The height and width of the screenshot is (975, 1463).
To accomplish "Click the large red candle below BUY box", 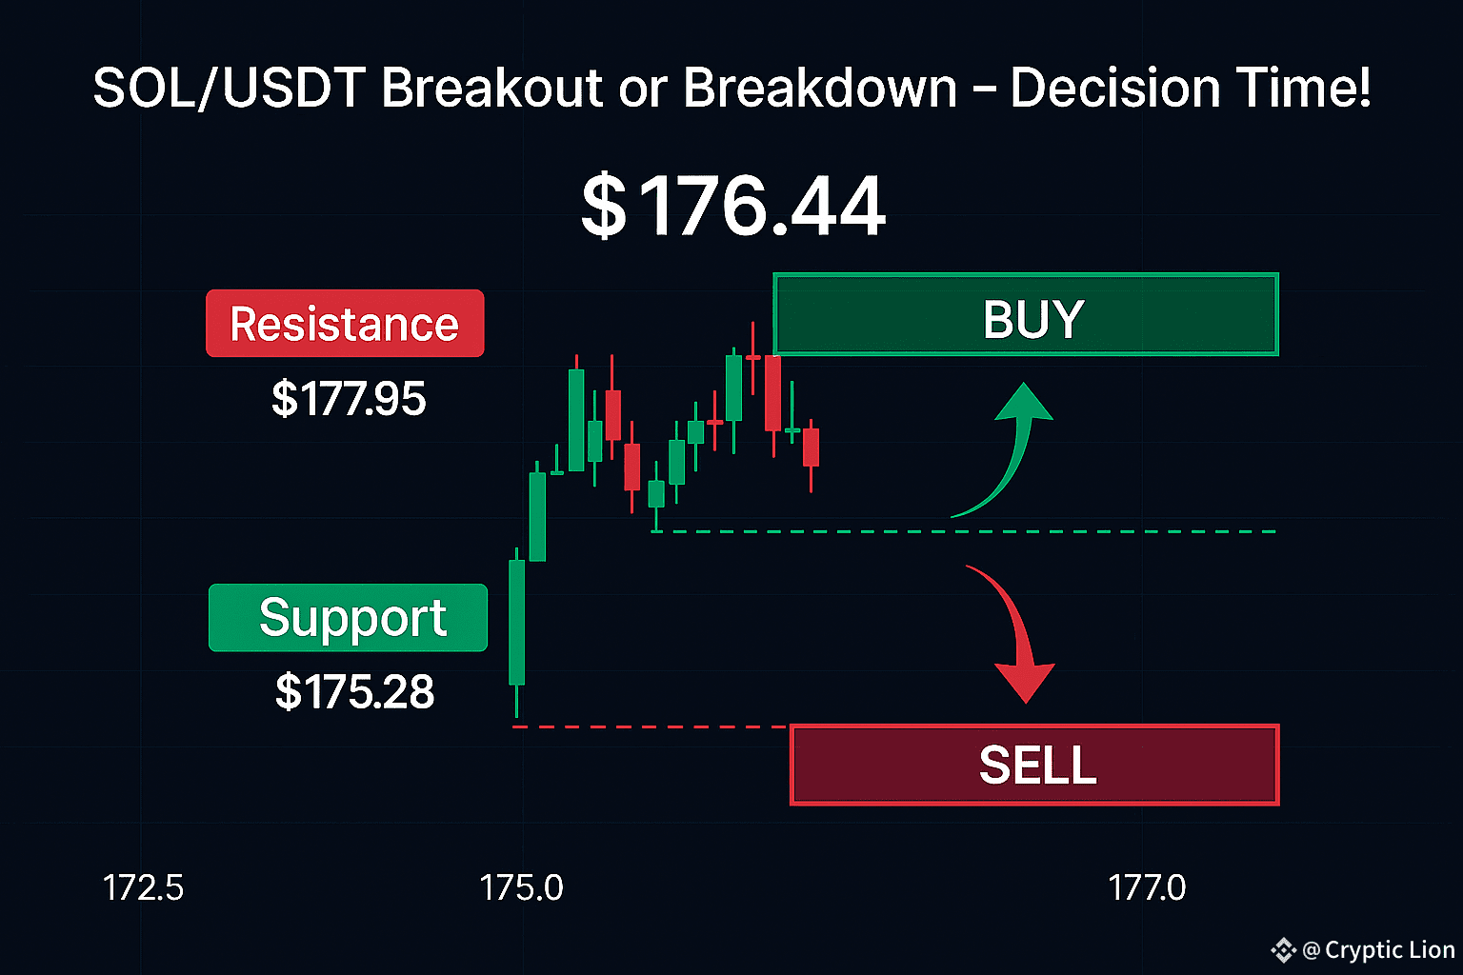I will (x=772, y=393).
